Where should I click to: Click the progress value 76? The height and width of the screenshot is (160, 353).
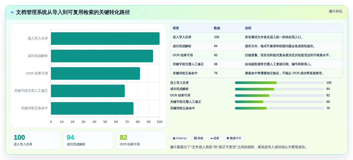(328, 108)
